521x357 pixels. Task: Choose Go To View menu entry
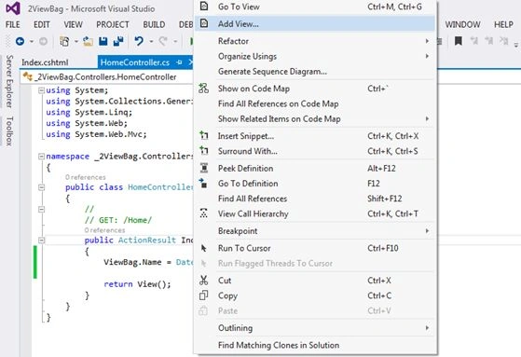[x=315, y=7]
